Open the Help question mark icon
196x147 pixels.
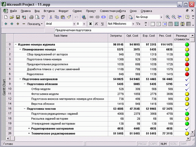coord(187,17)
